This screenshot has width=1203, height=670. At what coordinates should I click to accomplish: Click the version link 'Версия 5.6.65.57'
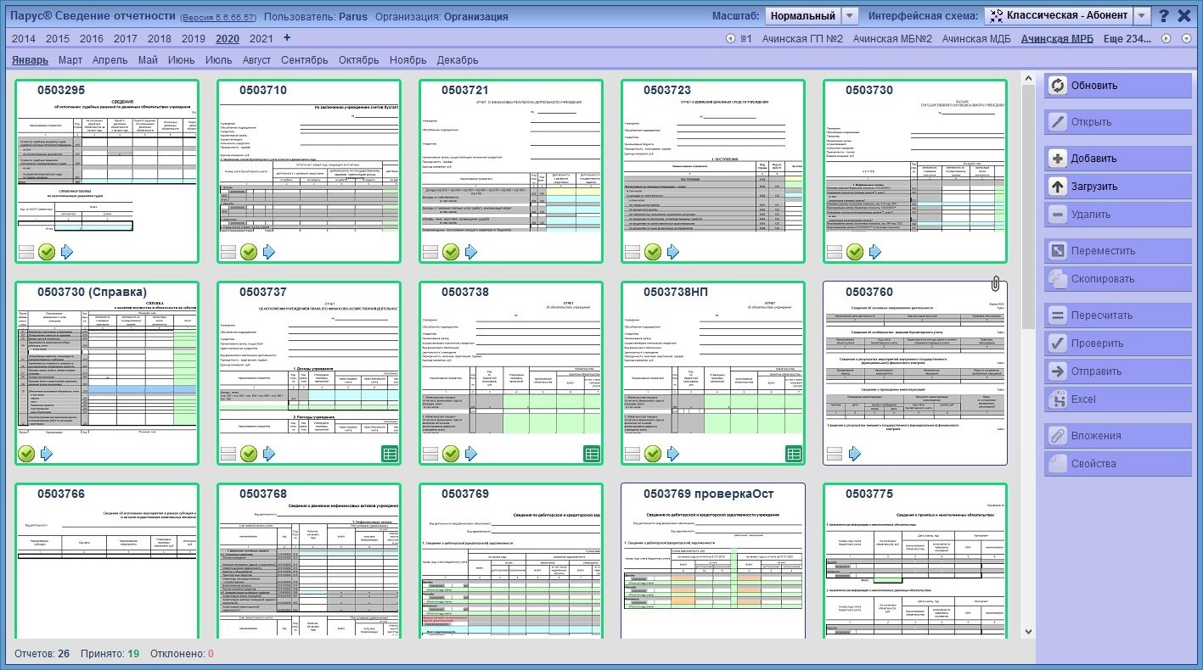click(220, 16)
